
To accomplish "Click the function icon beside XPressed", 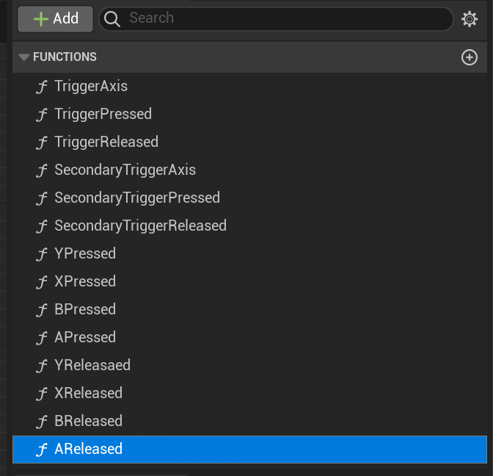I will [x=42, y=282].
